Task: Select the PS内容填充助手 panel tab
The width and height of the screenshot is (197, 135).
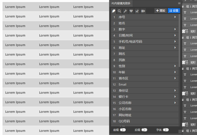Action: 121,3
